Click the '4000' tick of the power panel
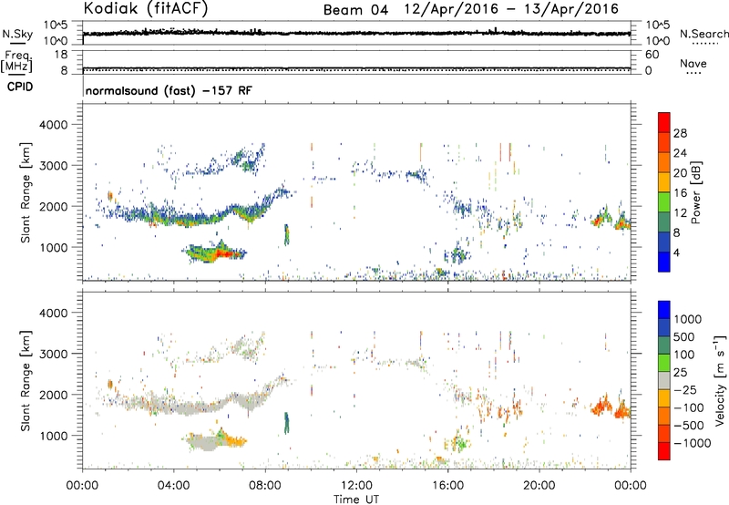 (53, 125)
